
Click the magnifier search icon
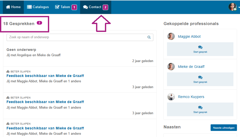click(149, 37)
